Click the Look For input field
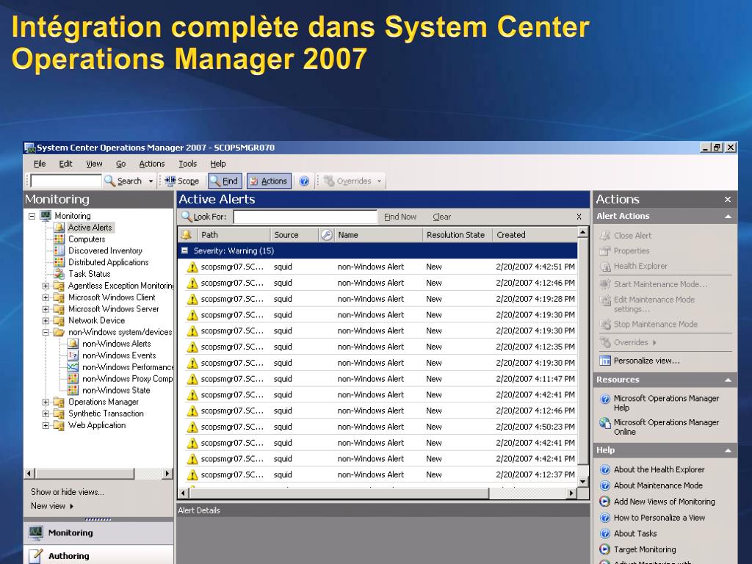The width and height of the screenshot is (752, 564). pos(305,217)
